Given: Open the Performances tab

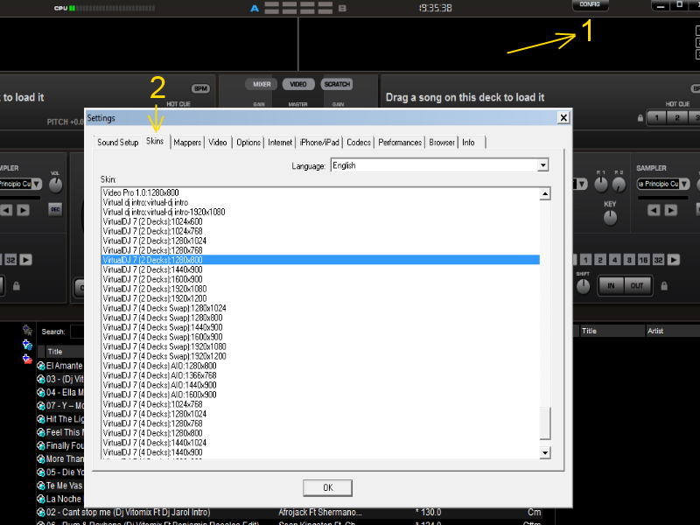Looking at the screenshot, I should tap(400, 143).
